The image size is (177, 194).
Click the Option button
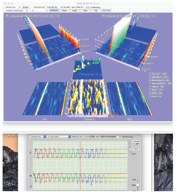[x=25, y=7]
